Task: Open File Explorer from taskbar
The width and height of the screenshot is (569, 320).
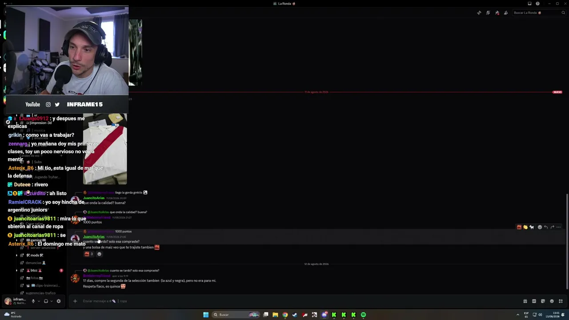Action: (x=275, y=315)
